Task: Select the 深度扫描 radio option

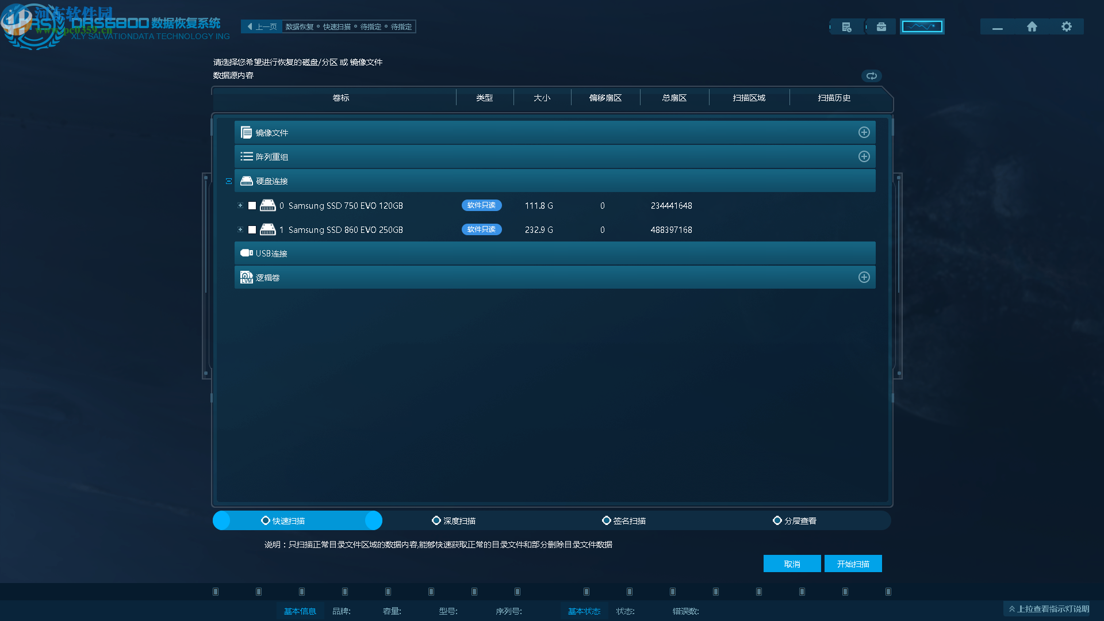Action: (x=436, y=521)
